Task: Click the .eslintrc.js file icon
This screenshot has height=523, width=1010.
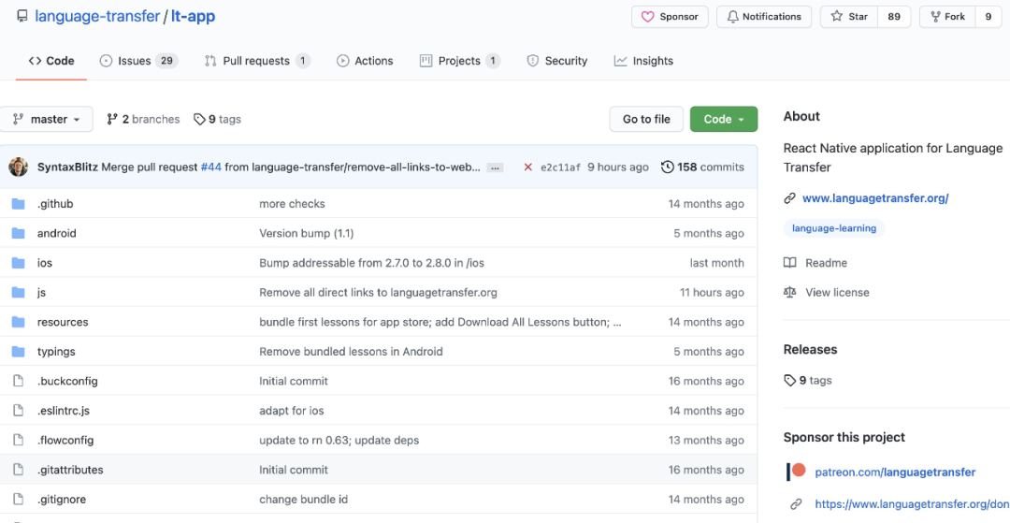Action: (18, 411)
